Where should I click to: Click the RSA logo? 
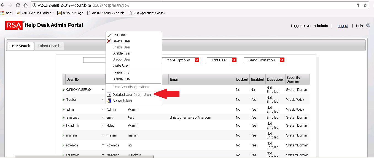pos(14,26)
